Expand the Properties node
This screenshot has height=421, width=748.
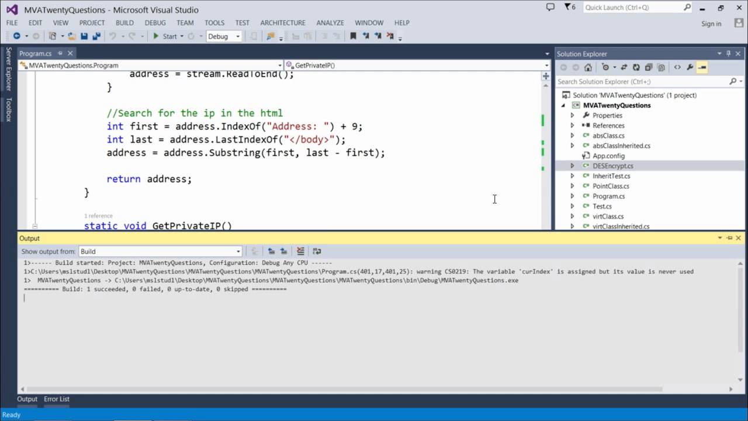click(x=572, y=116)
